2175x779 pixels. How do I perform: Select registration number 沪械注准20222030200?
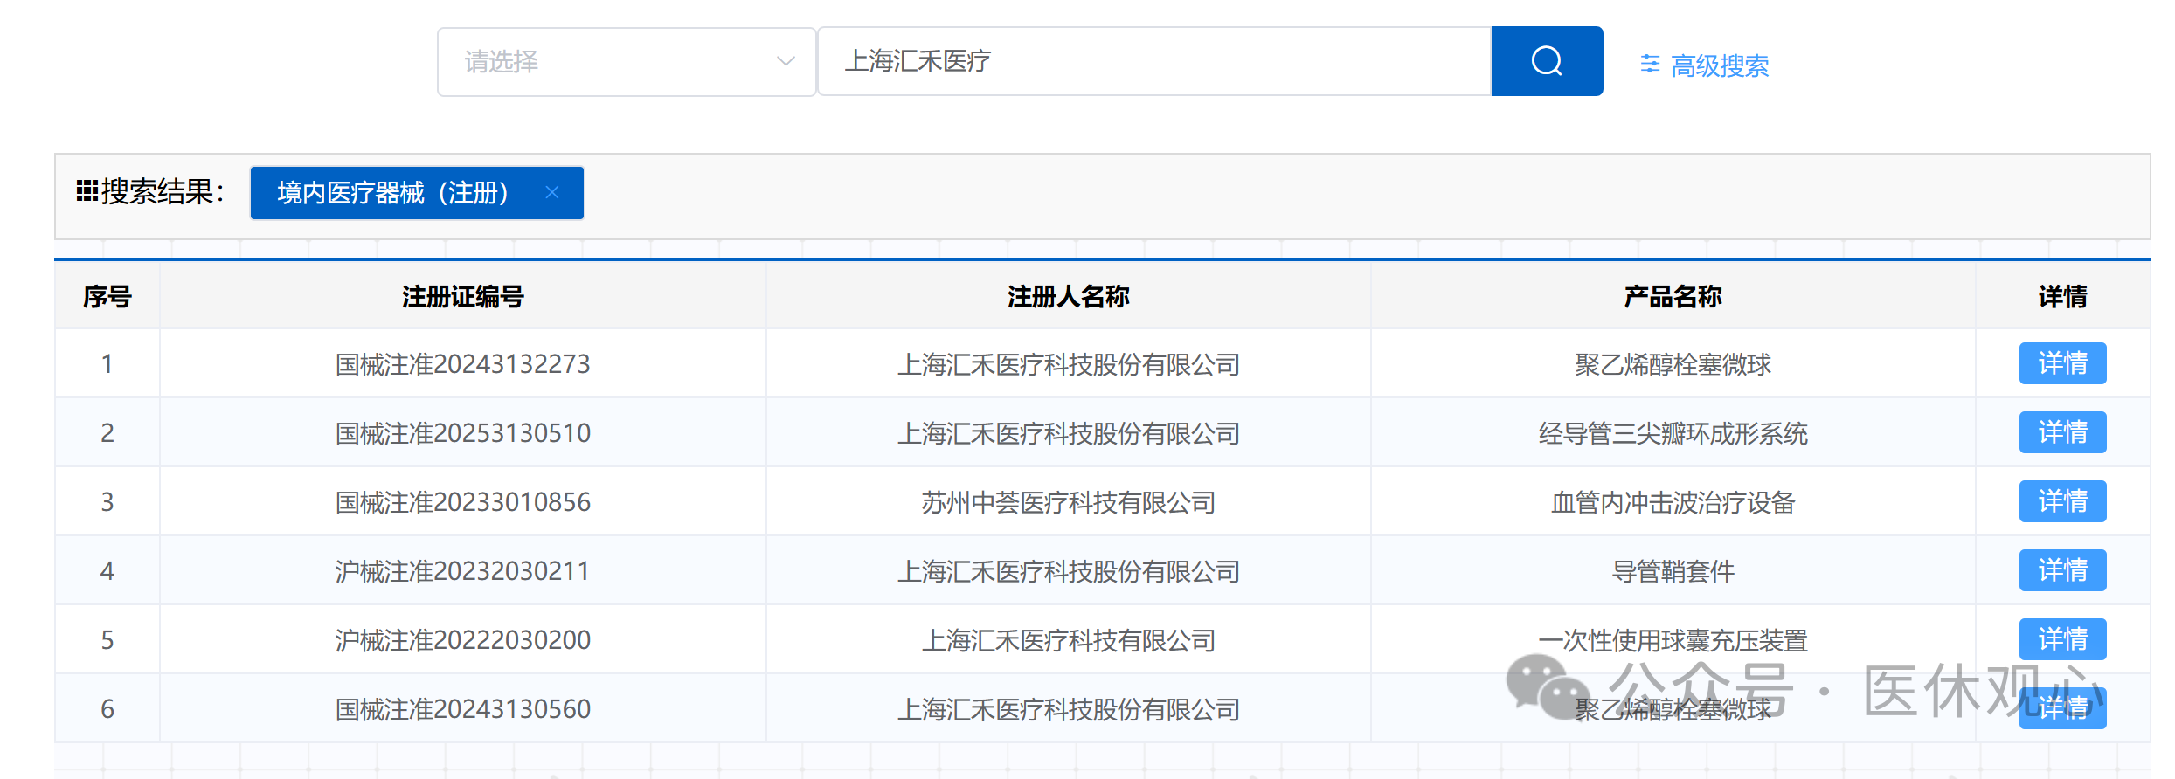[x=462, y=640]
